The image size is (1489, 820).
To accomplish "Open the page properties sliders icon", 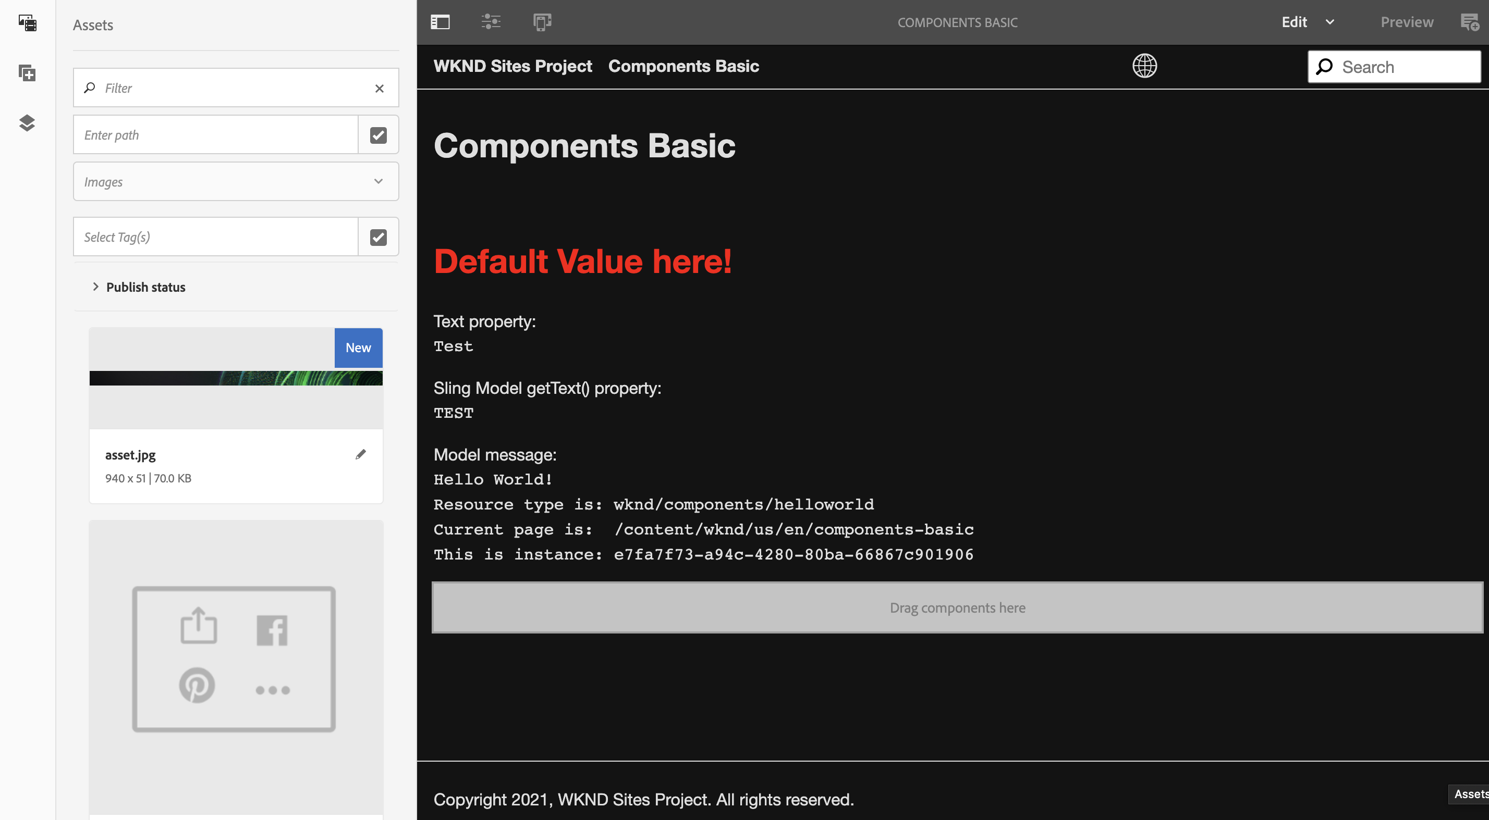I will [491, 22].
